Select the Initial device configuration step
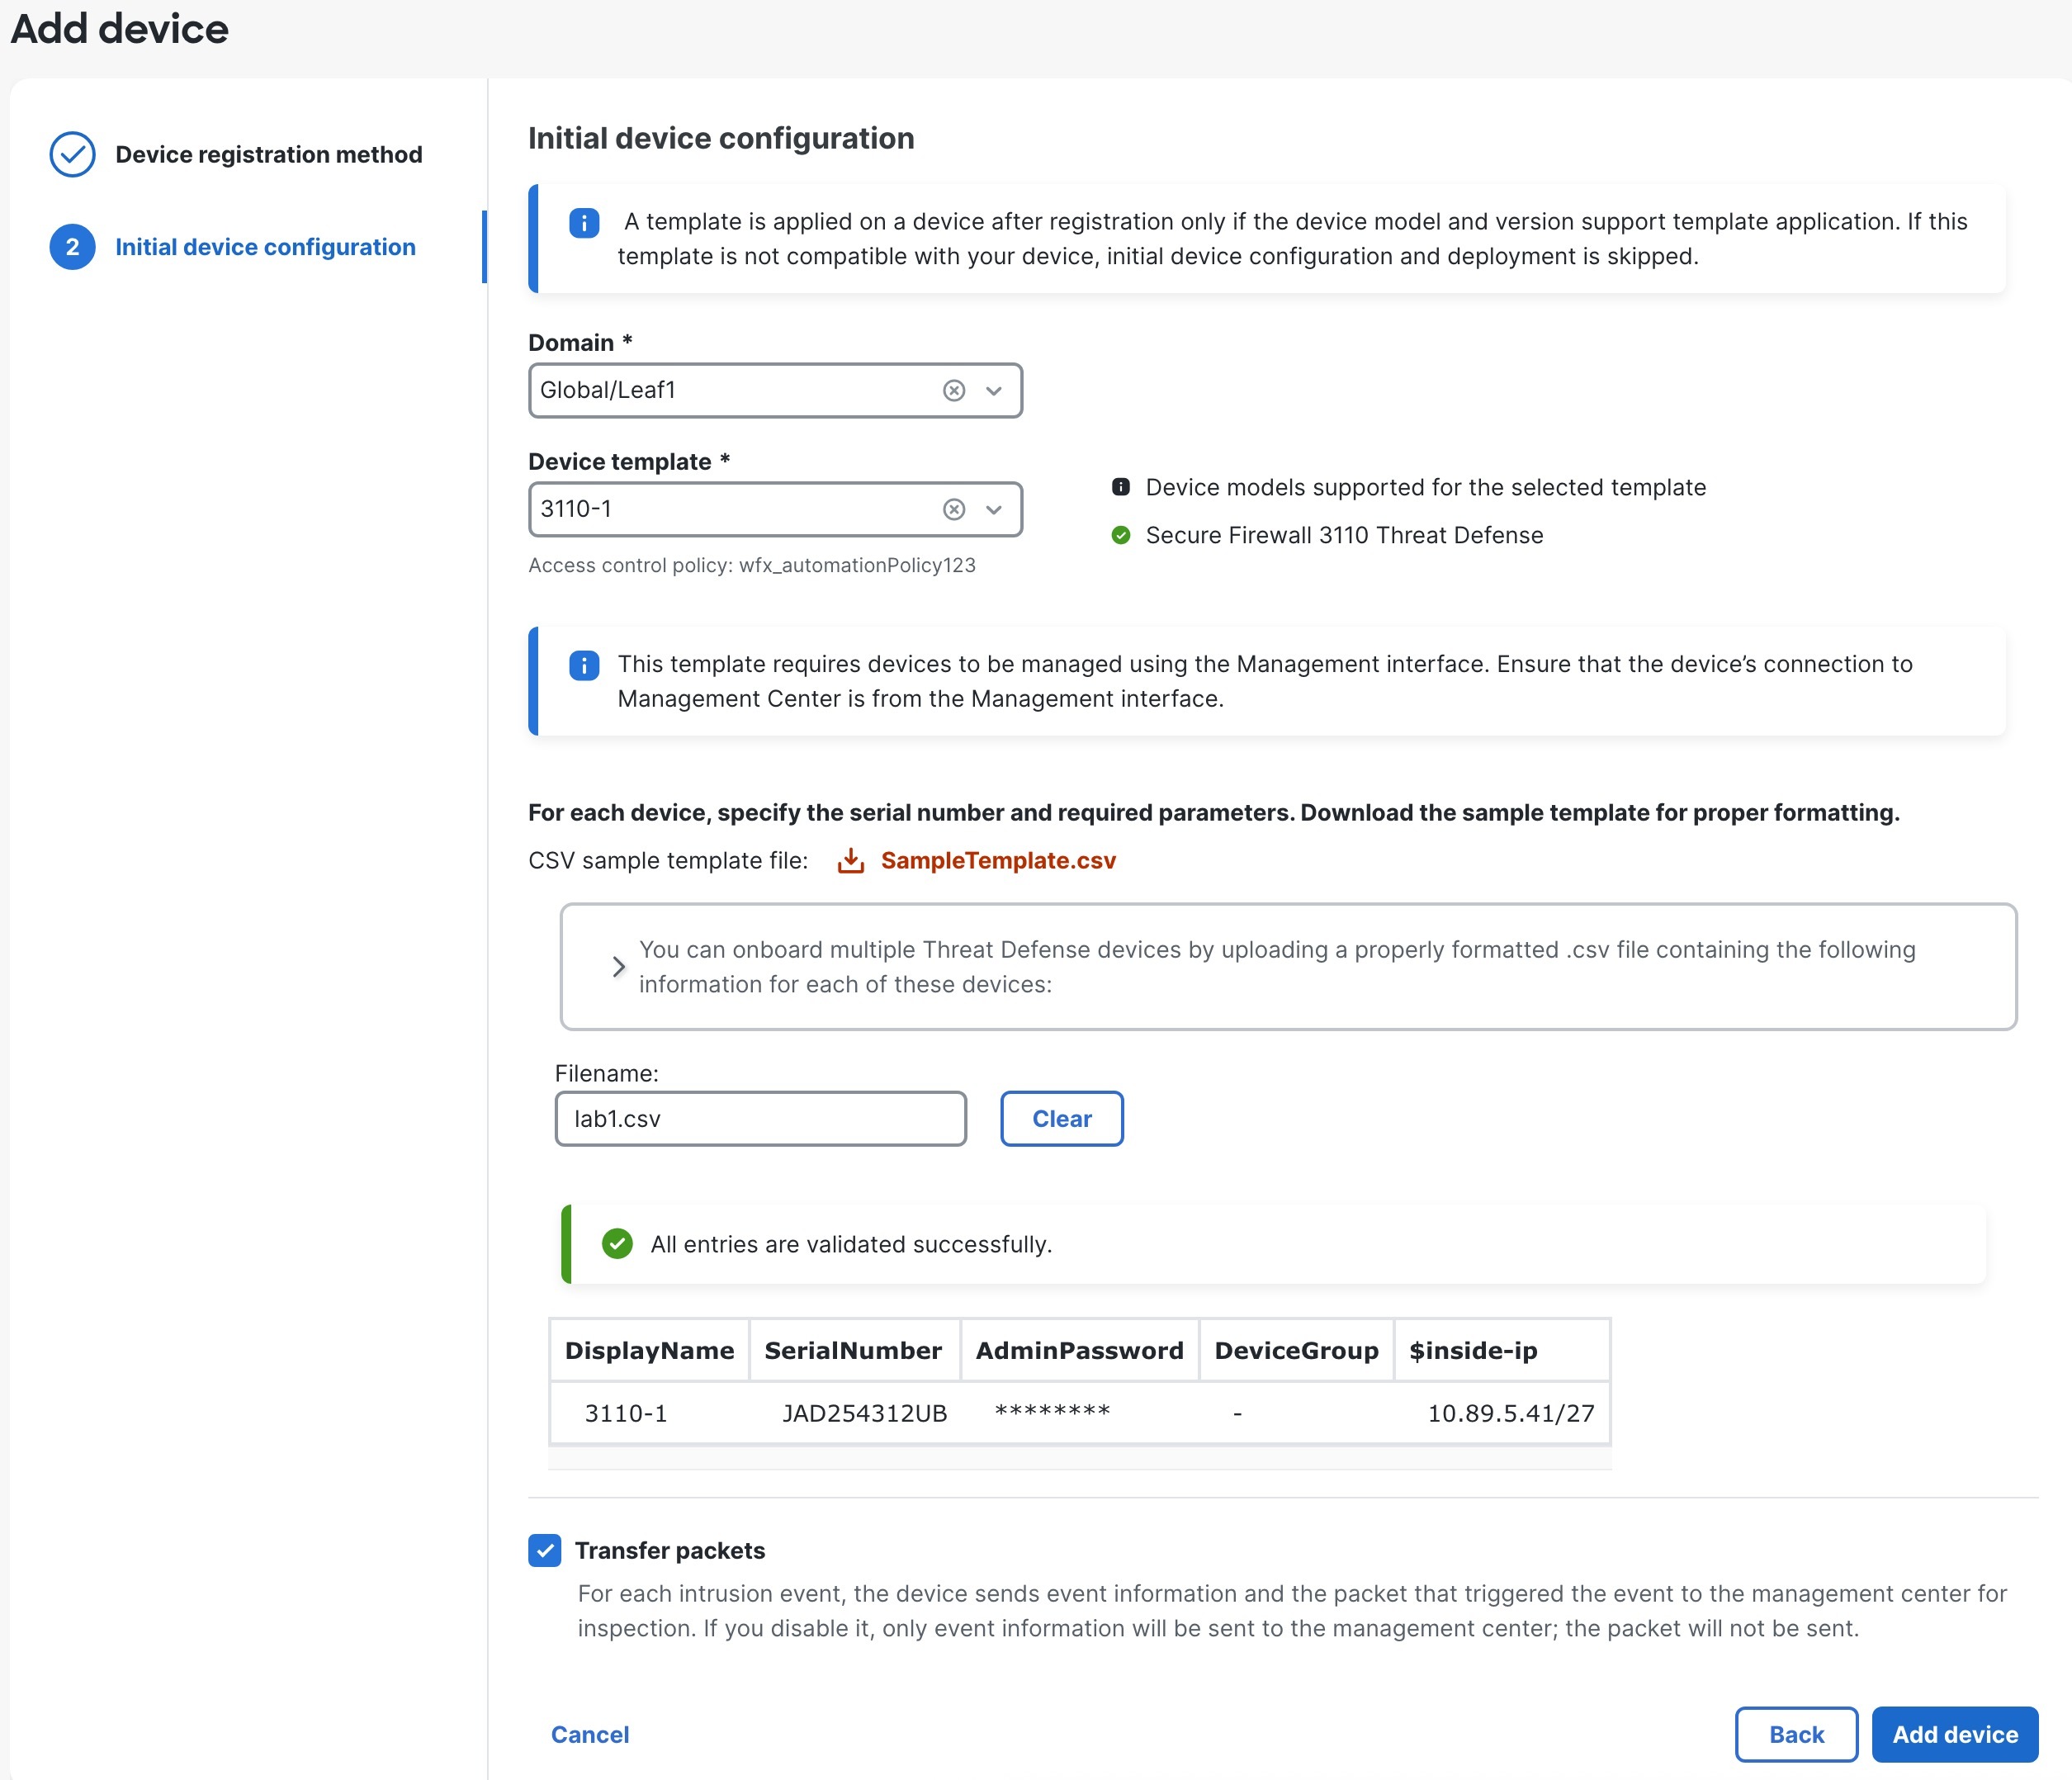The width and height of the screenshot is (2072, 1780). (x=265, y=247)
